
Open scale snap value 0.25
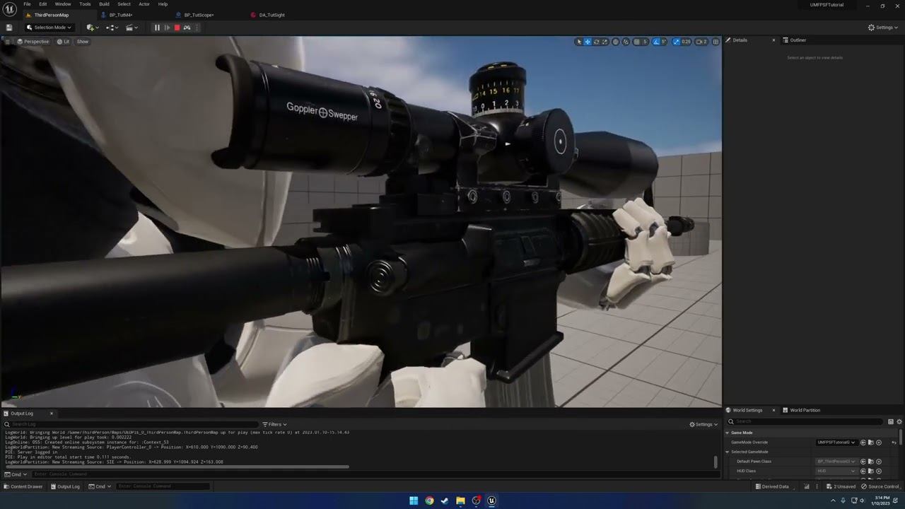pyautogui.click(x=686, y=42)
